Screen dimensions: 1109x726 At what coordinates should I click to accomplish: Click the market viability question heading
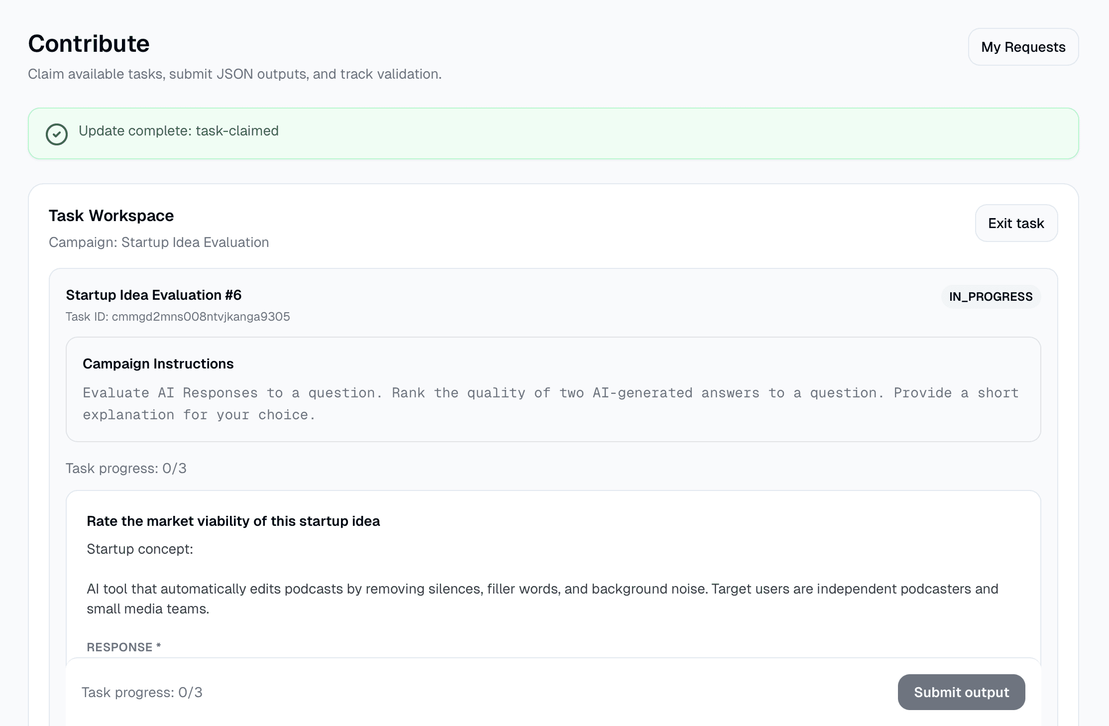click(x=233, y=521)
